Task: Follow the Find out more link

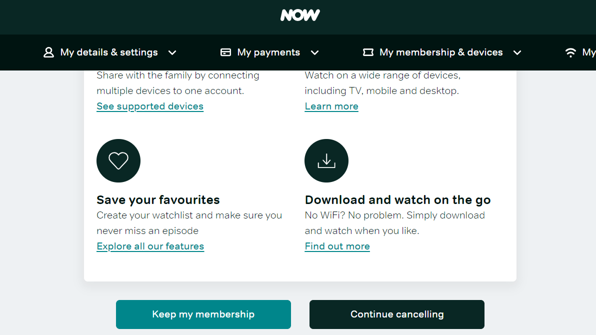Action: 337,246
